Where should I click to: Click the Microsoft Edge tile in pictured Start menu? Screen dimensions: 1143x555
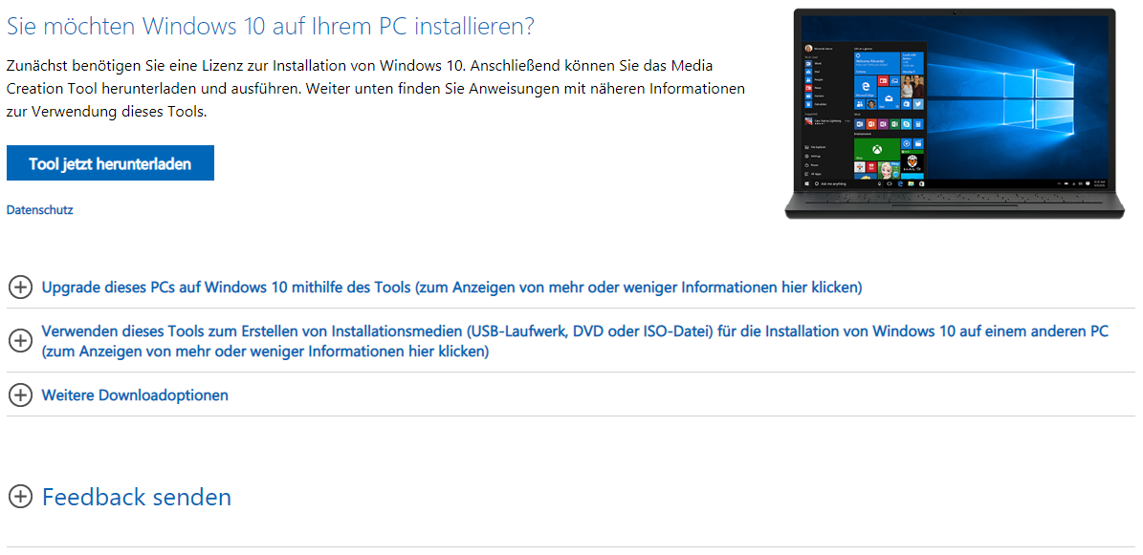tap(866, 86)
